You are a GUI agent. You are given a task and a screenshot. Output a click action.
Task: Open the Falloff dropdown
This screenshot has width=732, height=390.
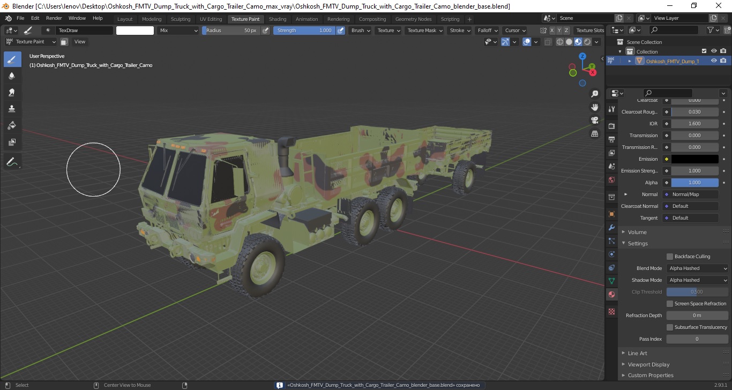pos(487,31)
